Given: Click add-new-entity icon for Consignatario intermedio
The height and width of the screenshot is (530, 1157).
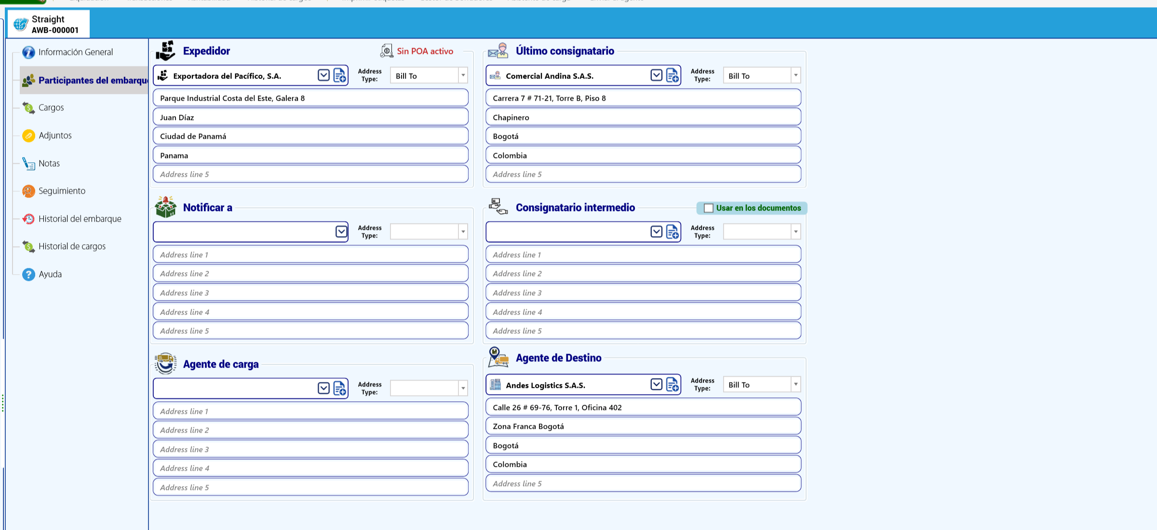Looking at the screenshot, I should [673, 232].
